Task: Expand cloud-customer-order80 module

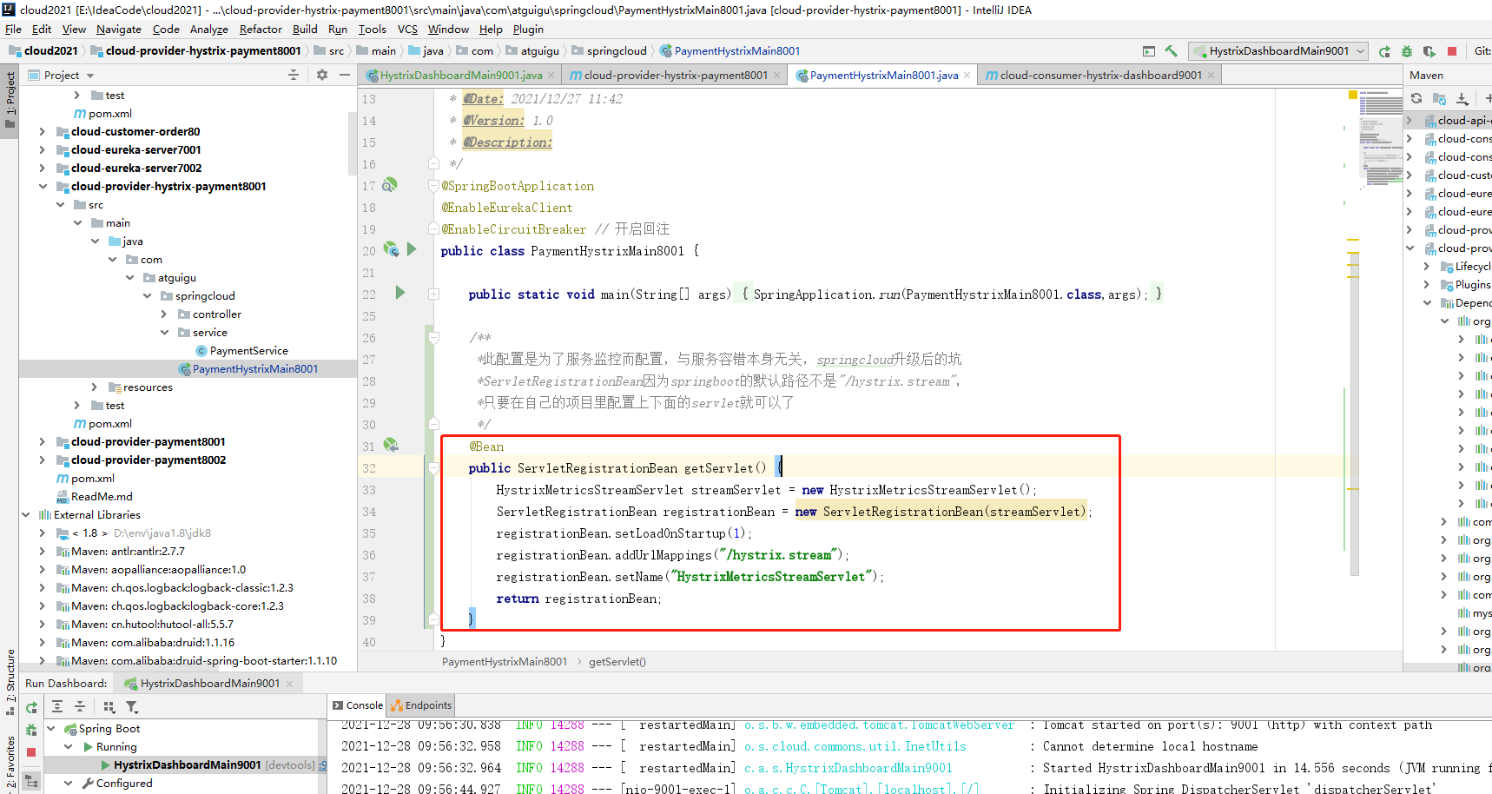Action: click(x=42, y=131)
